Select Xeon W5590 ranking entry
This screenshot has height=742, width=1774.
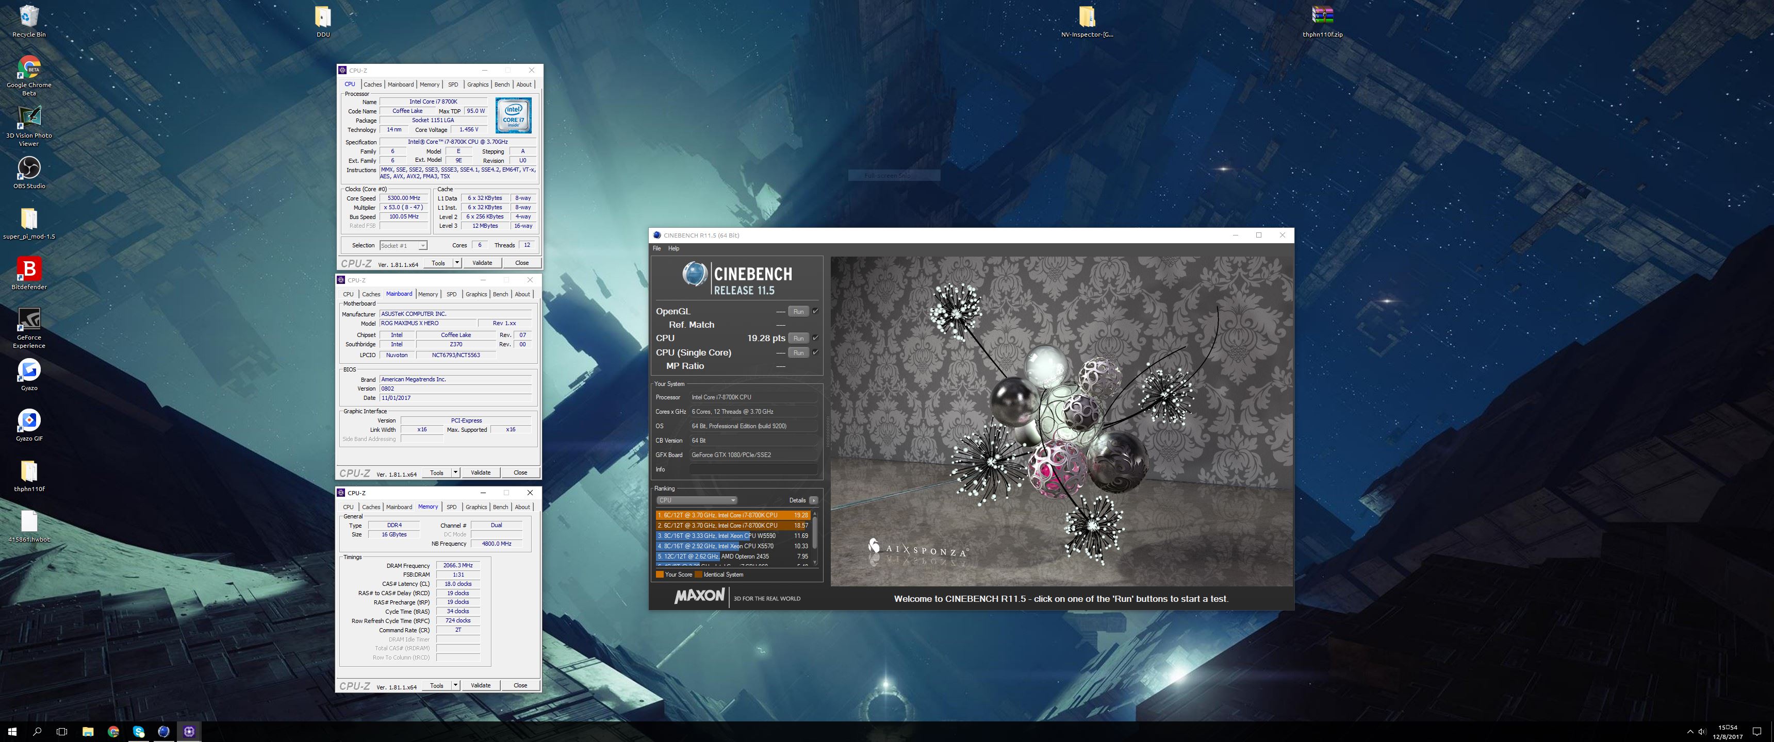733,535
